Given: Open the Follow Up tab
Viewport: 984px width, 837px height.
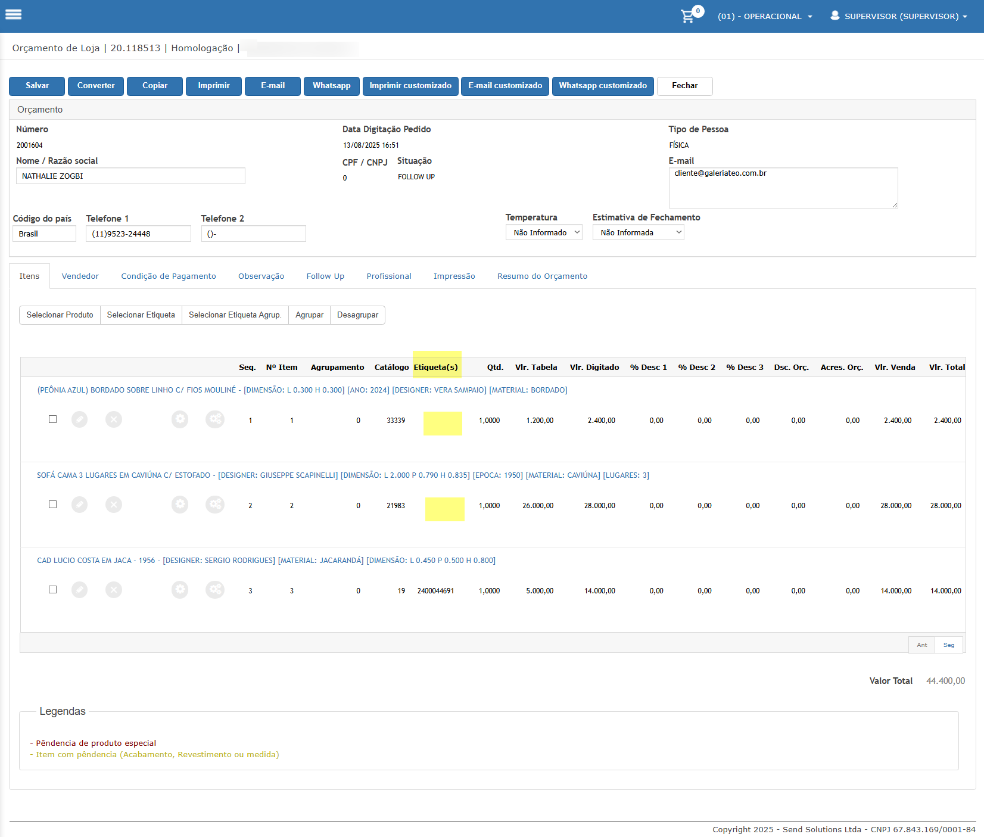Looking at the screenshot, I should (x=325, y=276).
